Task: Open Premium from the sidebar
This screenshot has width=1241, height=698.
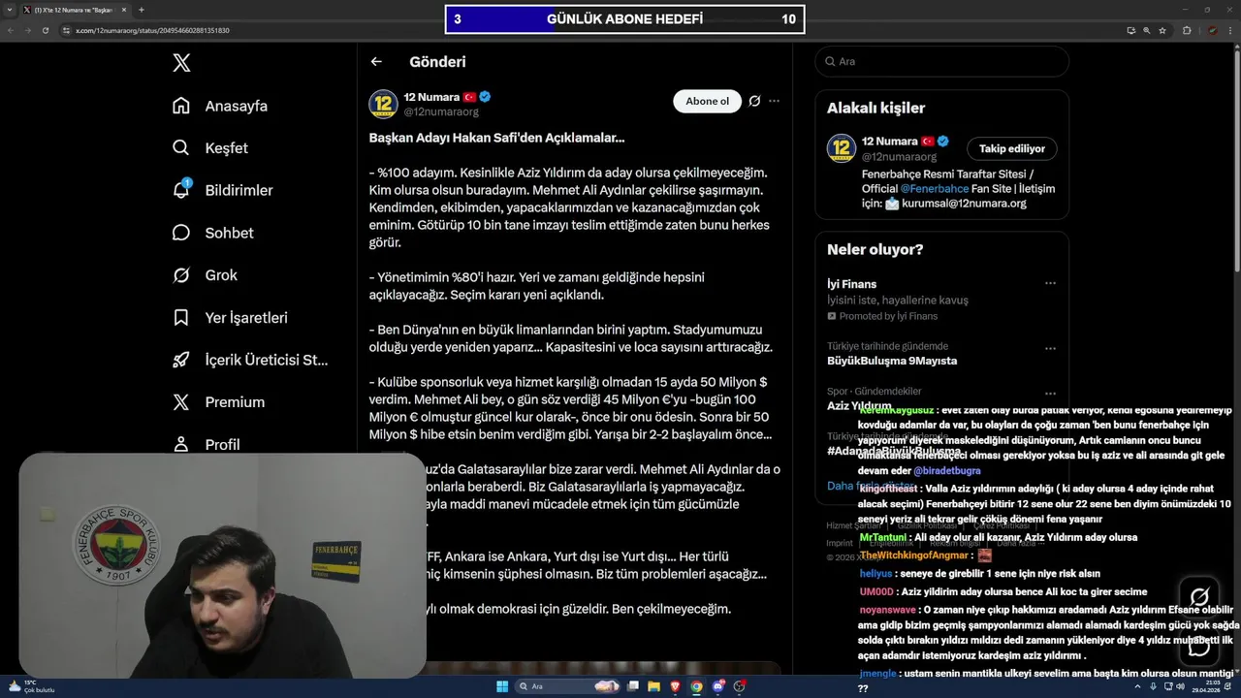Action: tap(219, 401)
